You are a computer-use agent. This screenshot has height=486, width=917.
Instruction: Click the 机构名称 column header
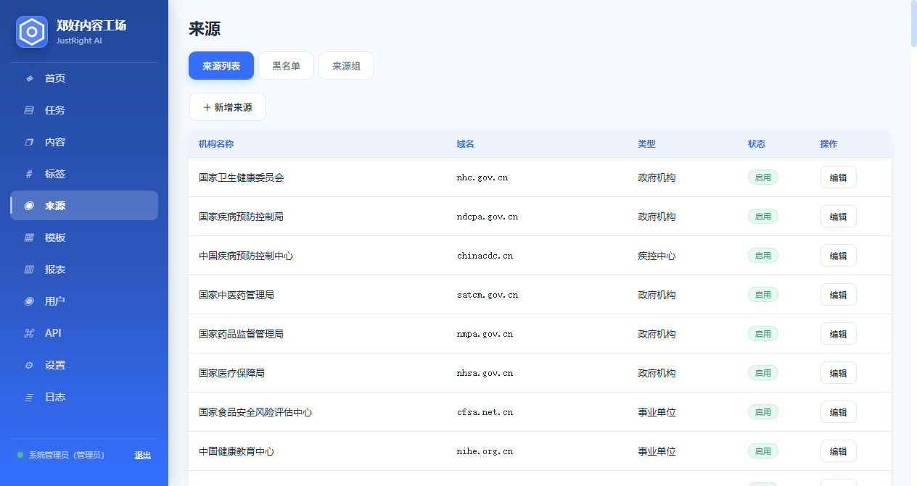click(216, 144)
